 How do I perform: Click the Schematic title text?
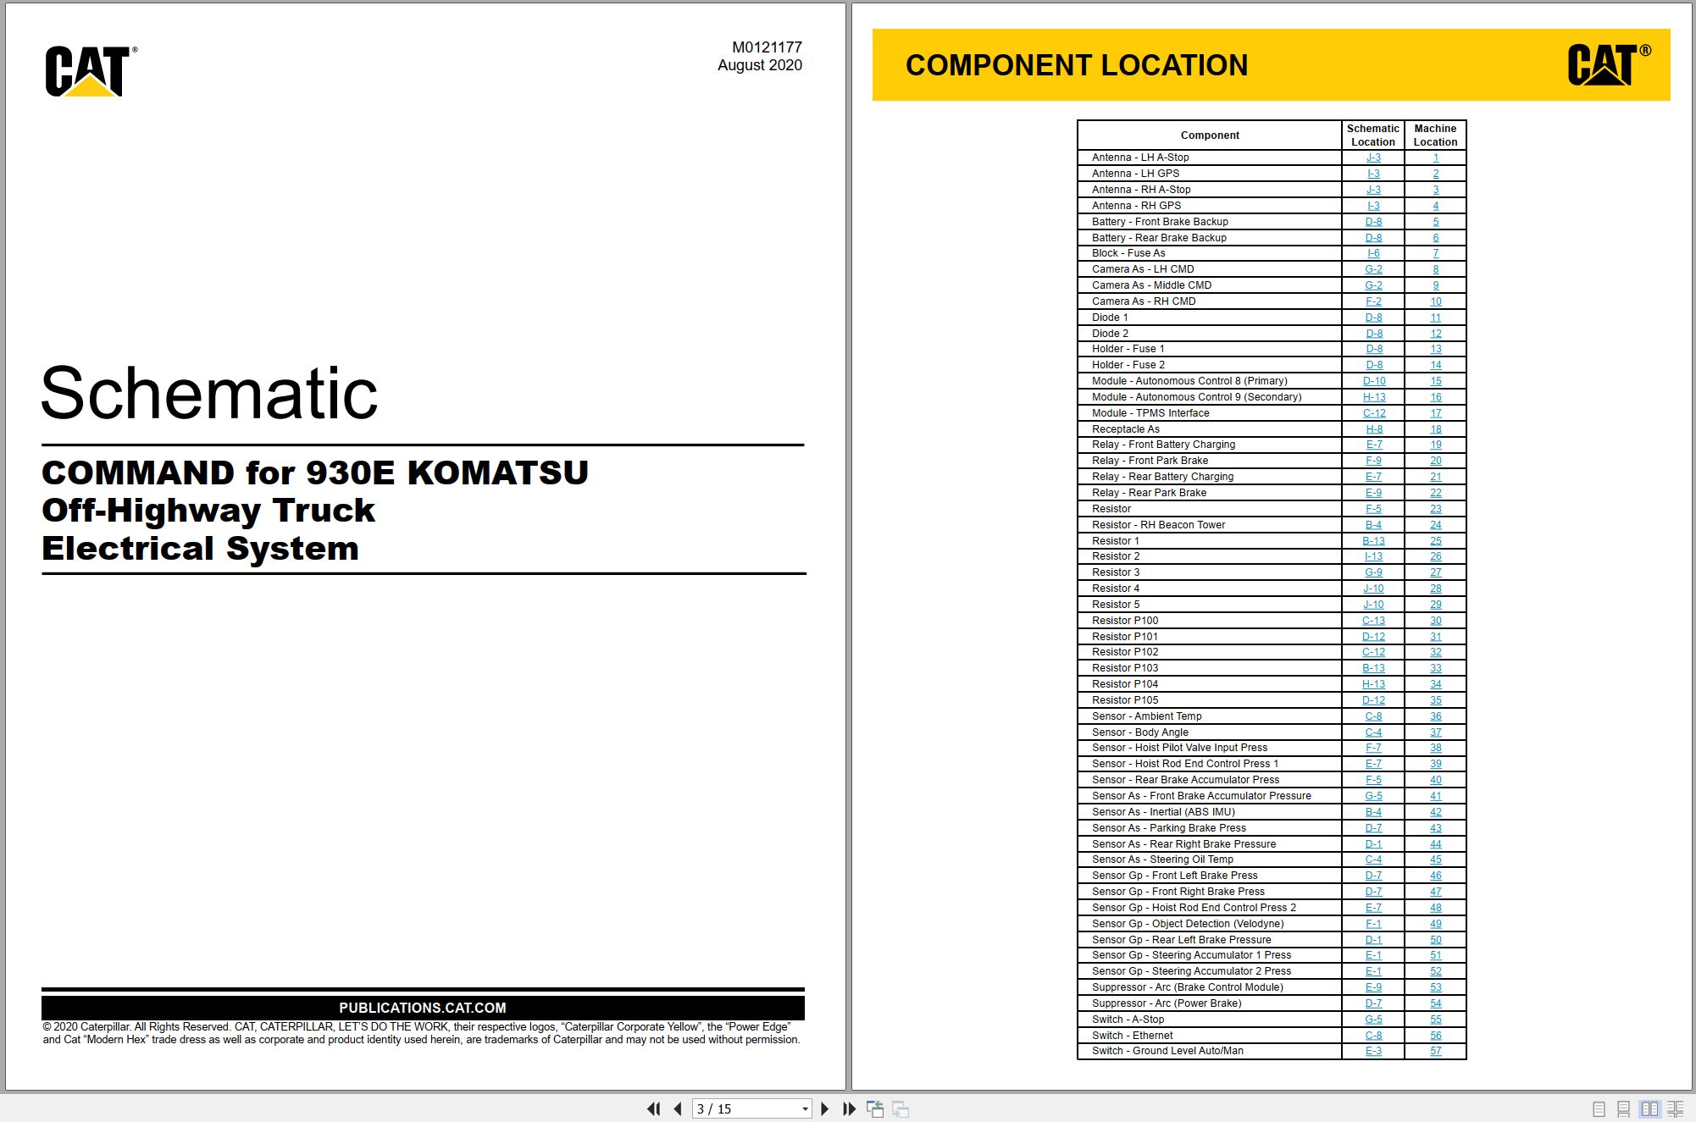coord(209,393)
